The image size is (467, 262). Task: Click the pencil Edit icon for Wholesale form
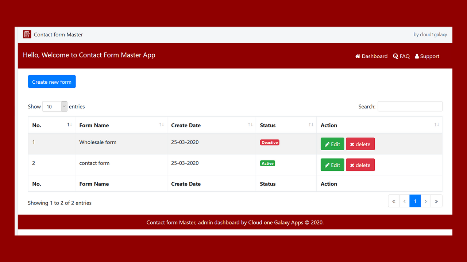tap(327, 144)
